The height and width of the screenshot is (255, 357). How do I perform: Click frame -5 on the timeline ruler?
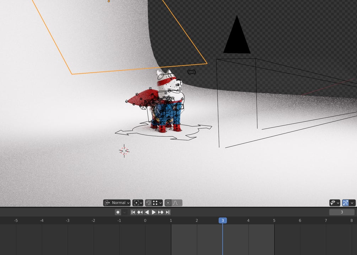[16, 221]
